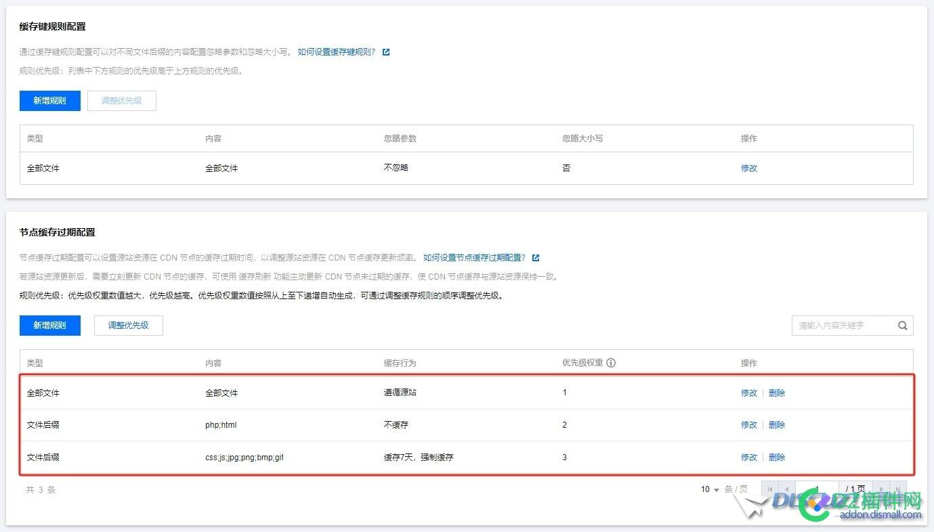
Task: Click the 忽略参数 column header
Action: (400, 138)
